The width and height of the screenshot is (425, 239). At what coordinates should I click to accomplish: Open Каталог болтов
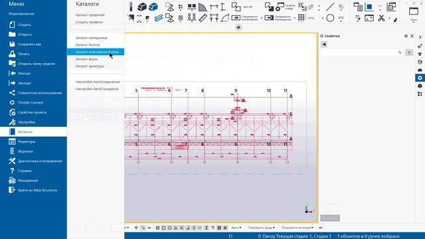pos(96,45)
